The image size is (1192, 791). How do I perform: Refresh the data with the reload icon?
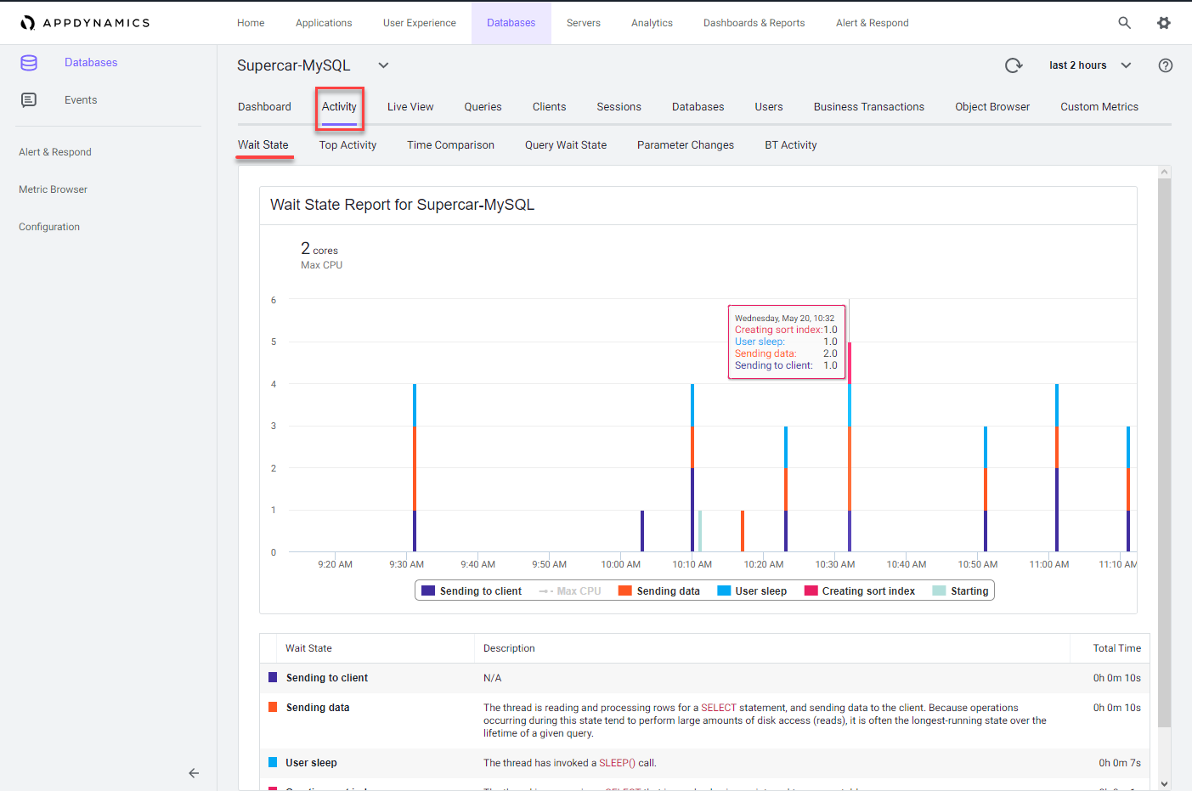[1014, 65]
